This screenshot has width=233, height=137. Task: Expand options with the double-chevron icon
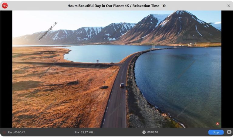pos(229,132)
